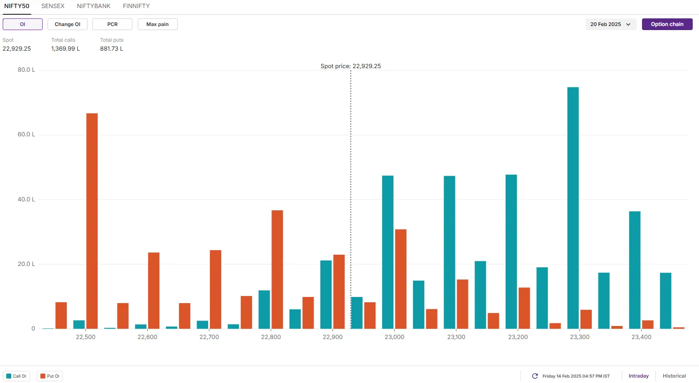This screenshot has height=383, width=699.
Task: Switch to Historical mode
Action: pyautogui.click(x=674, y=376)
